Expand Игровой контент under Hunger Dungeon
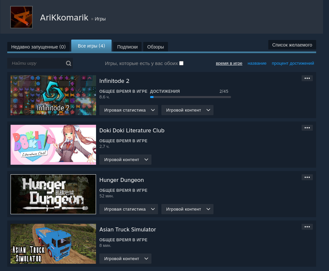The width and height of the screenshot is (329, 271). [187, 209]
